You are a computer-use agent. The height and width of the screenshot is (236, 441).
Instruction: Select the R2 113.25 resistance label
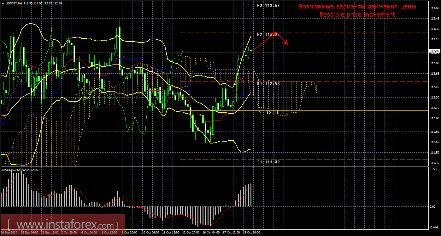(x=268, y=35)
